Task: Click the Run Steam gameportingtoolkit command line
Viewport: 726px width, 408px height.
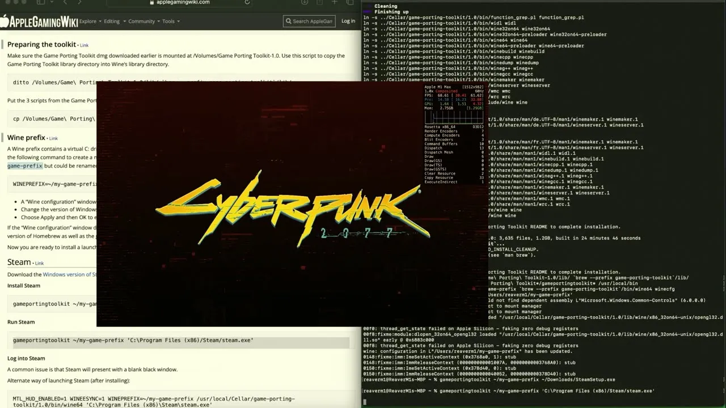Action: pyautogui.click(x=133, y=341)
